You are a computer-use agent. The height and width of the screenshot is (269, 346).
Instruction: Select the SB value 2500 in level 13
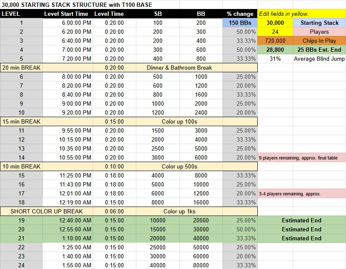158,148
